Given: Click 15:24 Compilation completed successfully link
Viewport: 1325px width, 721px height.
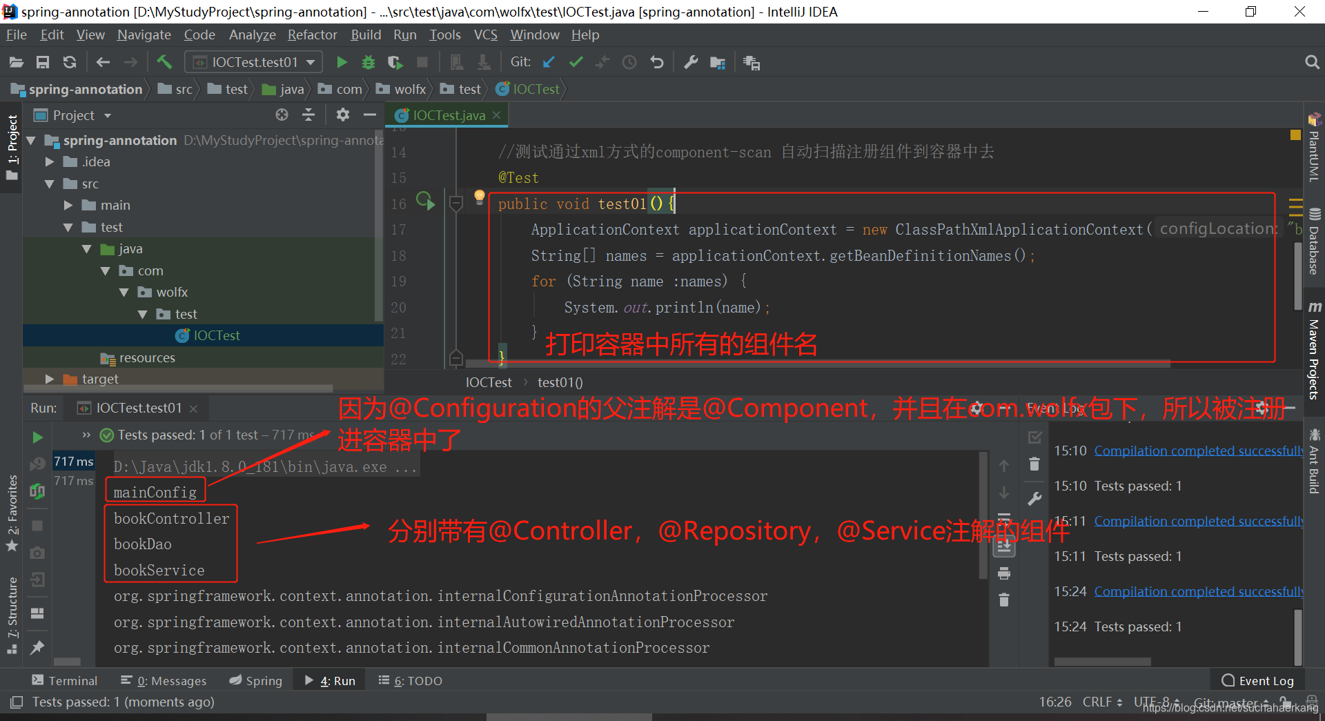Looking at the screenshot, I should pos(1198,591).
